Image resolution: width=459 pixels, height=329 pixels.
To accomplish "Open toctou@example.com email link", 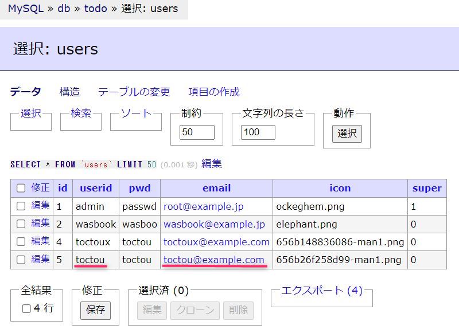I will coord(214,260).
